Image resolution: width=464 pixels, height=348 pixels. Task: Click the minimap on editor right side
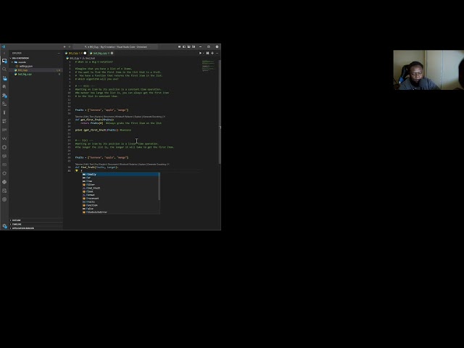click(208, 65)
